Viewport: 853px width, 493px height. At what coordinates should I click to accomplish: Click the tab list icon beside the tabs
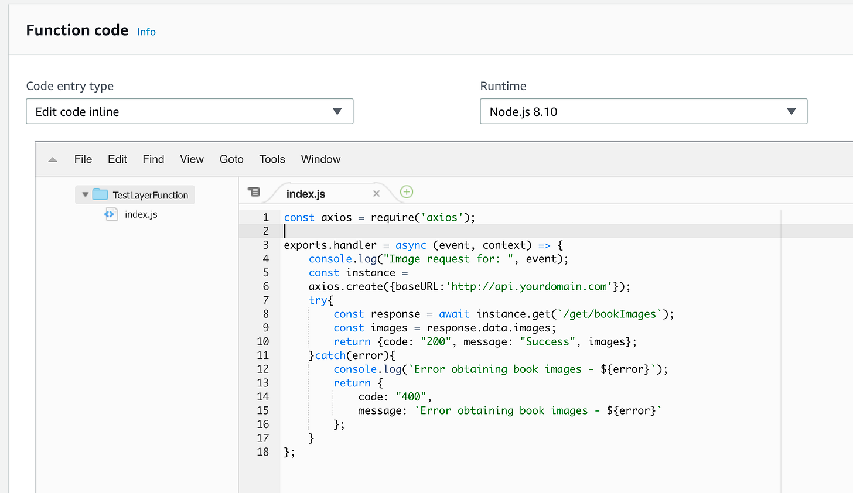tap(253, 191)
